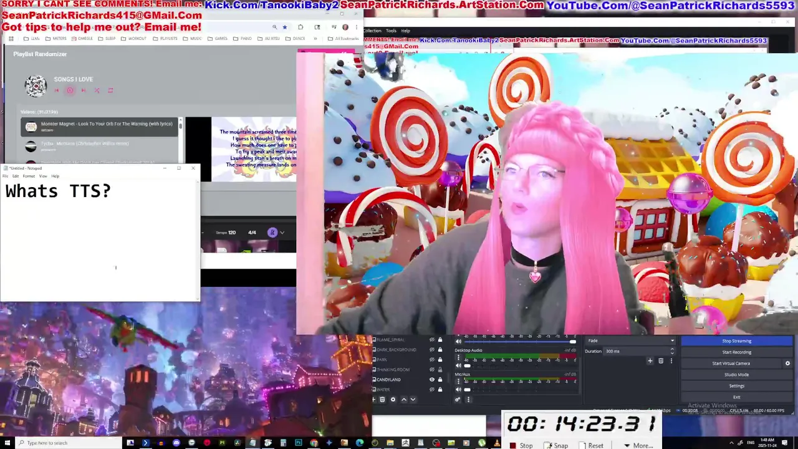Viewport: 798px width, 449px height.
Task: Open advanced audio properties gear icon
Action: pos(458,399)
